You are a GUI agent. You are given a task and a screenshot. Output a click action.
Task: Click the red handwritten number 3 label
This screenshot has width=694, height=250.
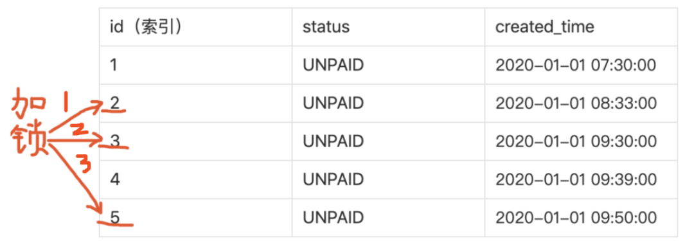coord(84,163)
